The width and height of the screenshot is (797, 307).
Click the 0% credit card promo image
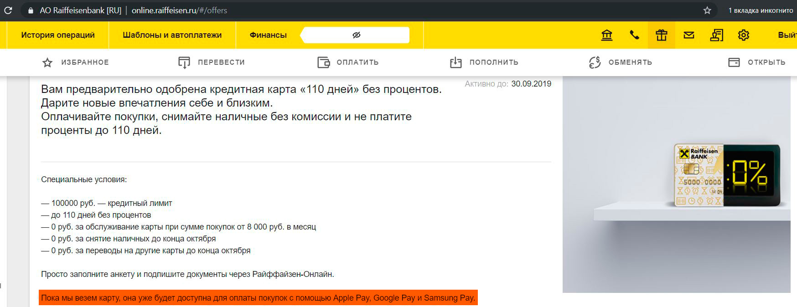726,175
